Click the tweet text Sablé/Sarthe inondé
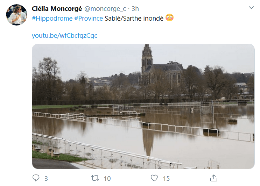Image resolution: width=260 pixels, height=186 pixels. click(x=134, y=18)
